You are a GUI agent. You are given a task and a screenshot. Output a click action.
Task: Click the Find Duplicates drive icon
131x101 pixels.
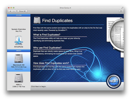pyautogui.click(x=37, y=20)
